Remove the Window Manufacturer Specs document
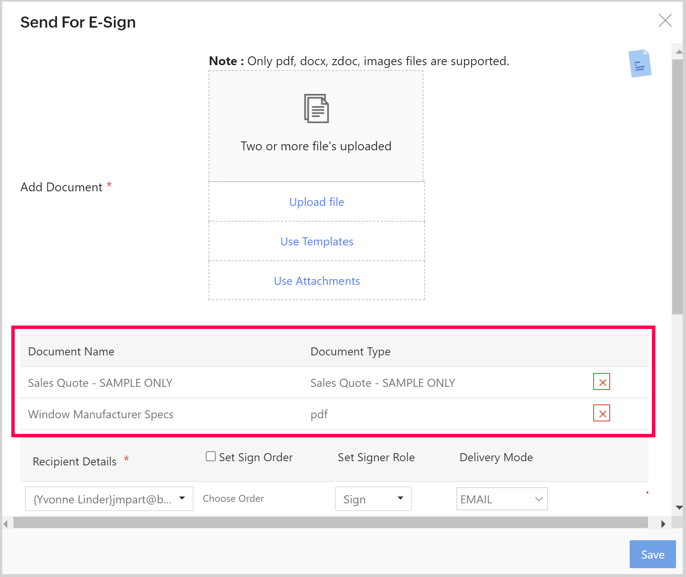The width and height of the screenshot is (686, 577). [x=601, y=413]
